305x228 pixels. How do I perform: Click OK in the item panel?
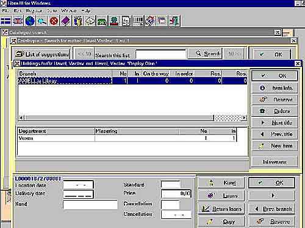point(271,182)
